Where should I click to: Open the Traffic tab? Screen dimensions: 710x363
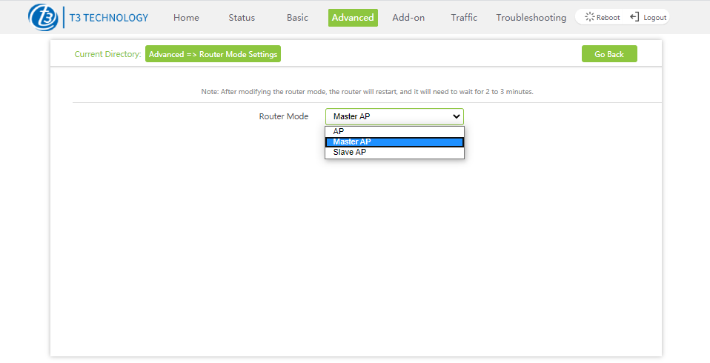tap(464, 18)
